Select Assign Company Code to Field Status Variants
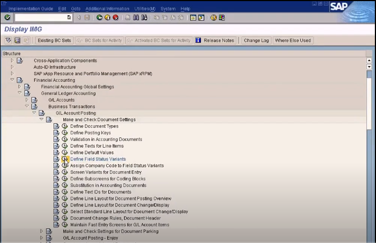The image size is (376, 243). pos(117,166)
